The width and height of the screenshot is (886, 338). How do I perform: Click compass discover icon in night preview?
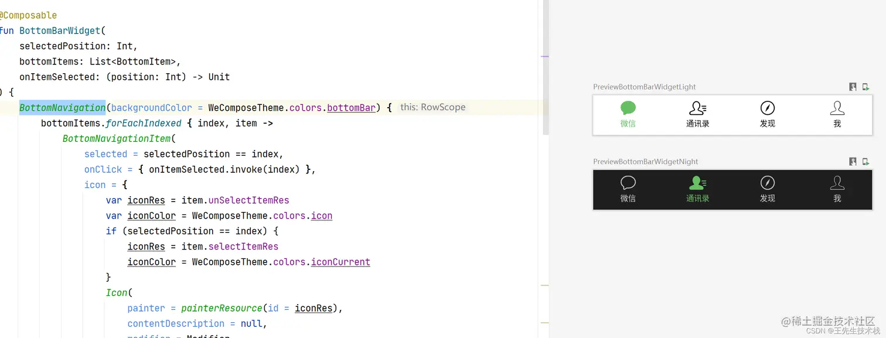[x=768, y=183]
